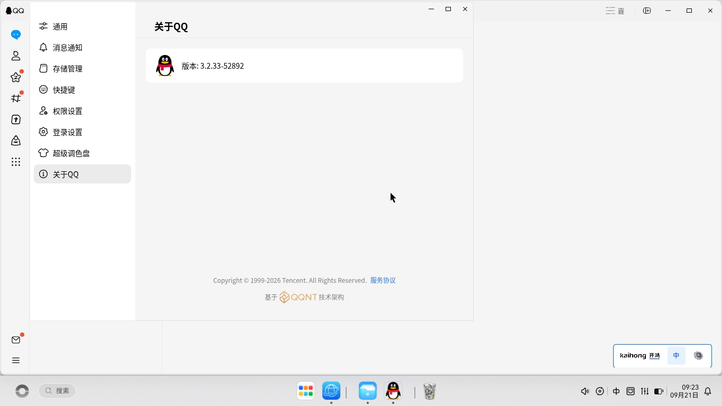
Task: Open the file manager from the dock
Action: pyautogui.click(x=367, y=391)
